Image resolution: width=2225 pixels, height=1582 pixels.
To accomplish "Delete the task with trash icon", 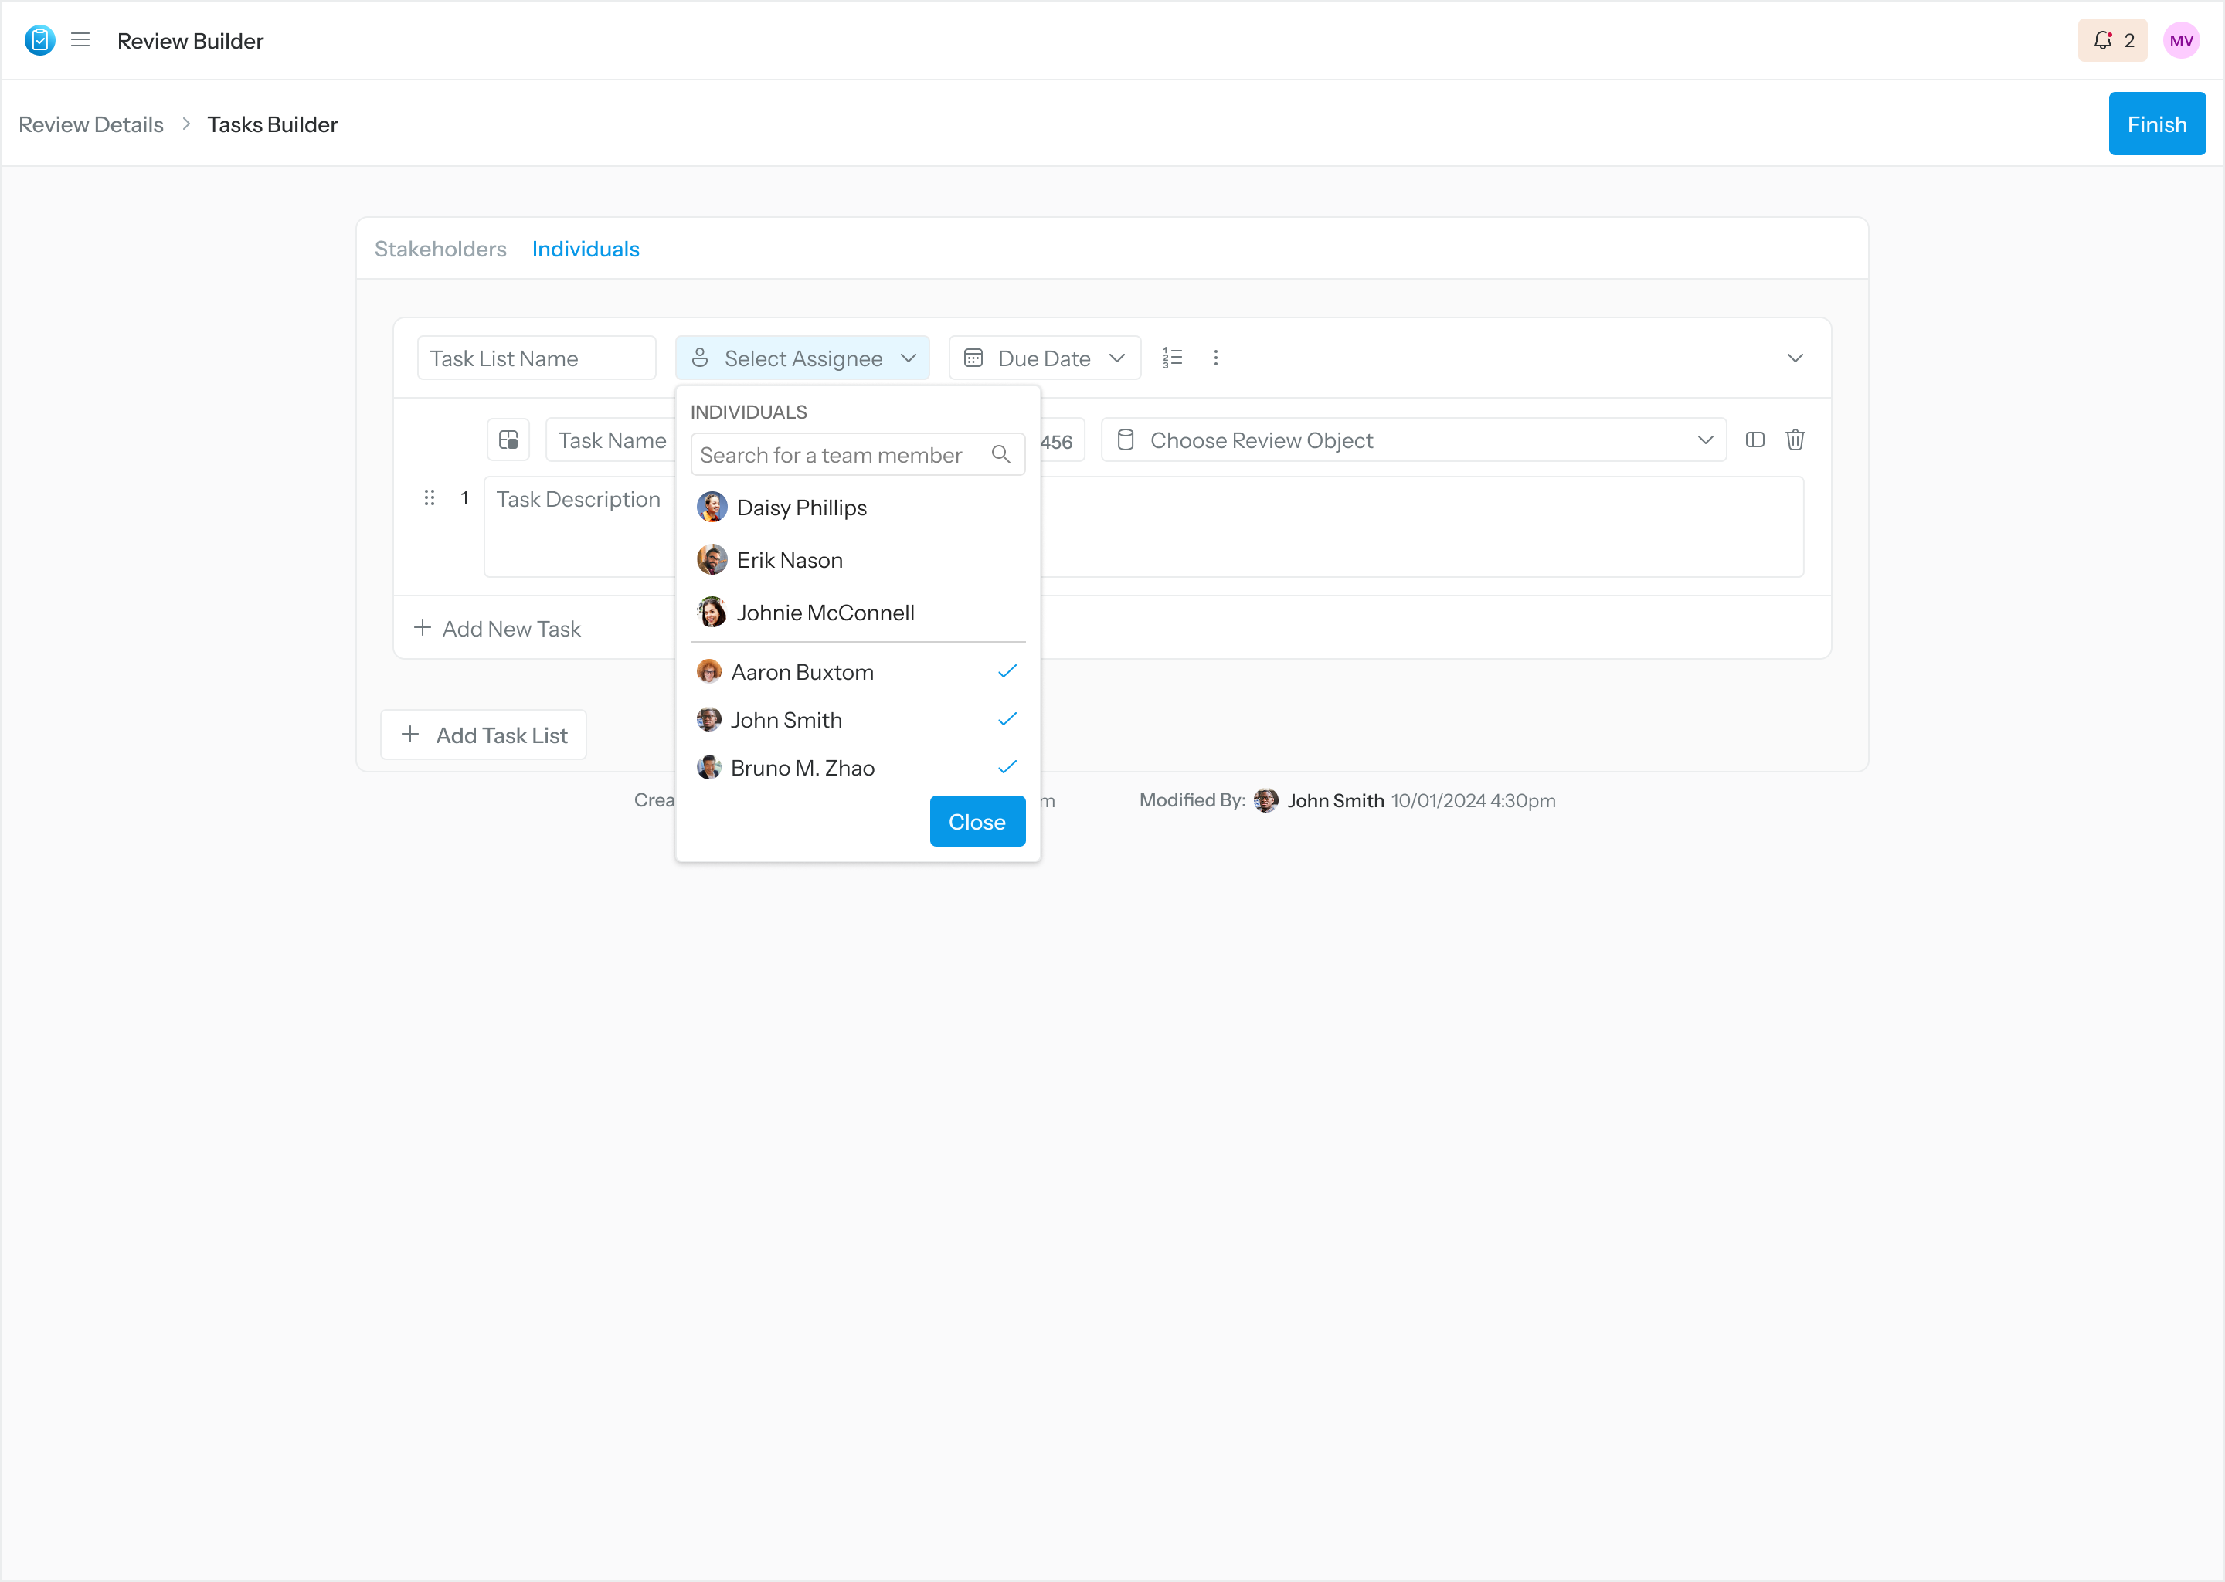I will (1795, 440).
